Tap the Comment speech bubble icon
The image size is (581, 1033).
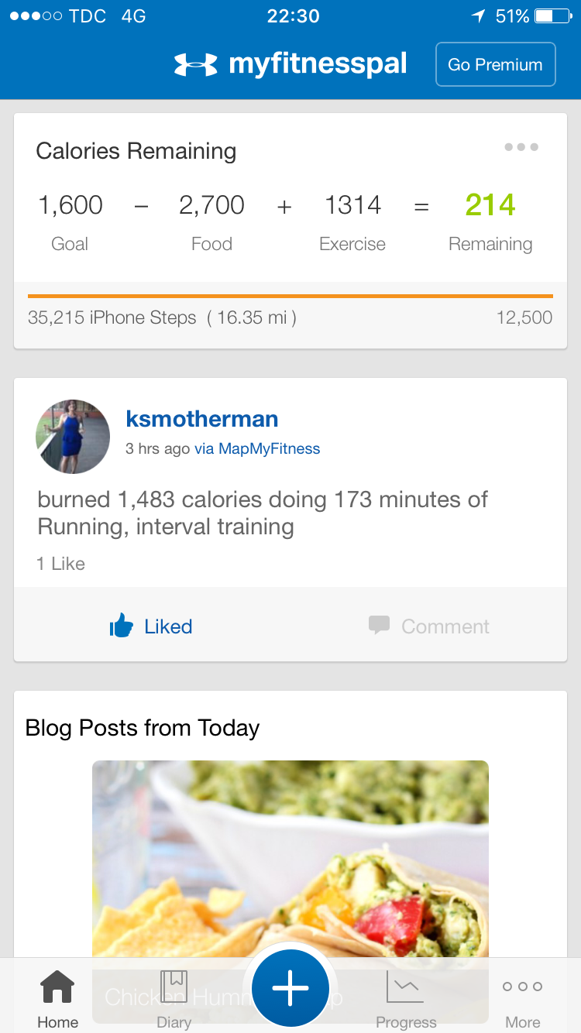[379, 625]
